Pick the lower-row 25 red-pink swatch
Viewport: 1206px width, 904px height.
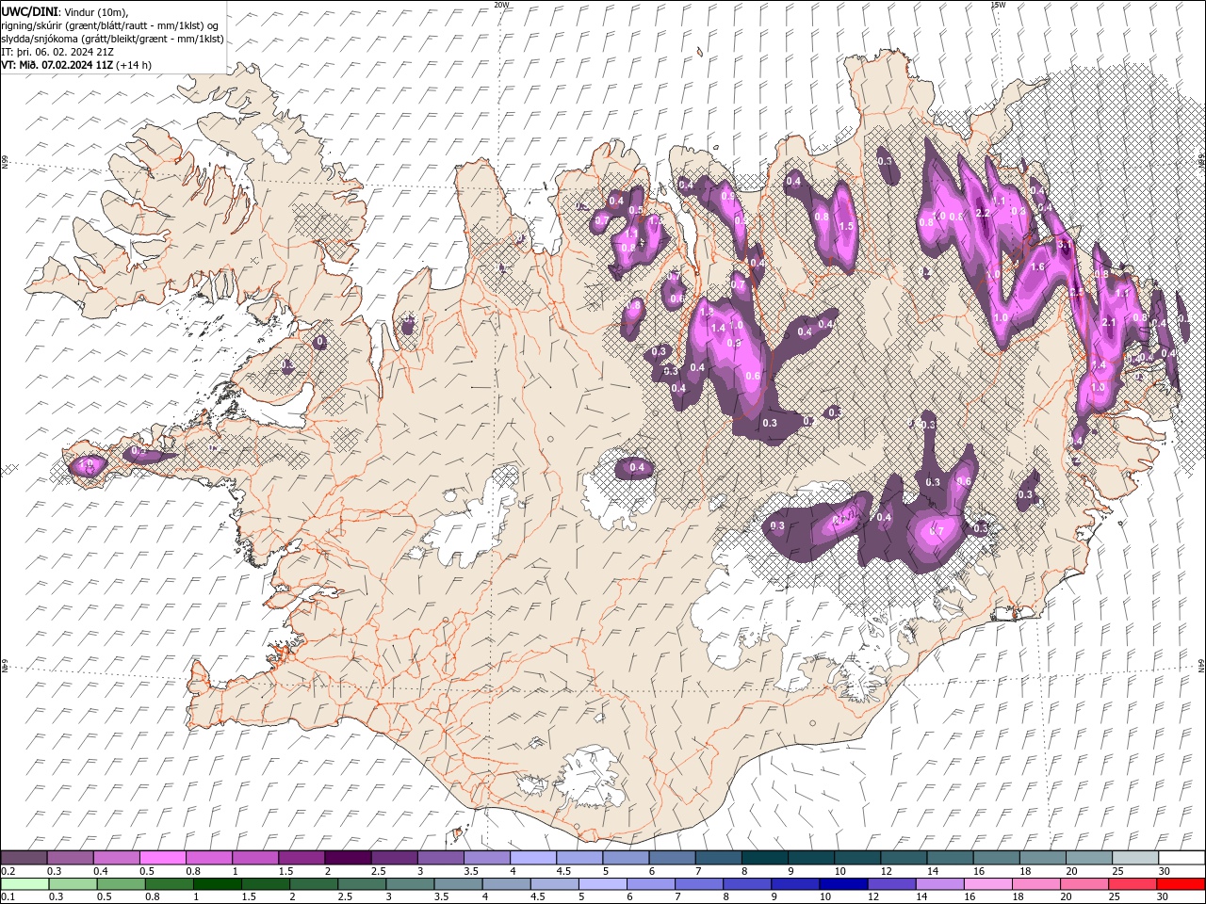click(x=1132, y=884)
